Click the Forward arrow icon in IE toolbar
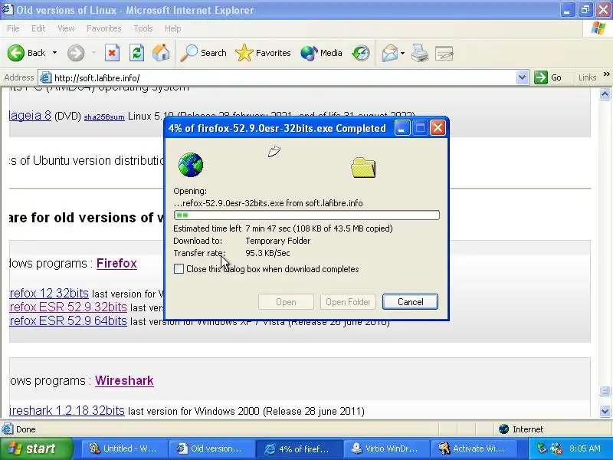Viewport: 613px width, 460px height. coord(76,53)
